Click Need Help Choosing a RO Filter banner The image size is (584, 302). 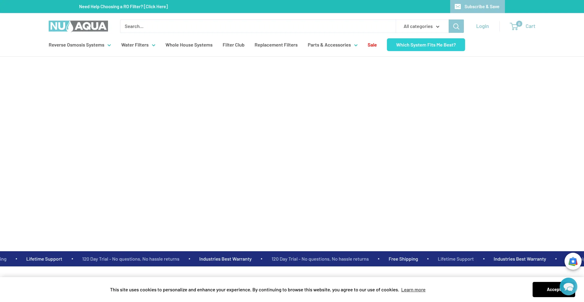[x=123, y=7]
